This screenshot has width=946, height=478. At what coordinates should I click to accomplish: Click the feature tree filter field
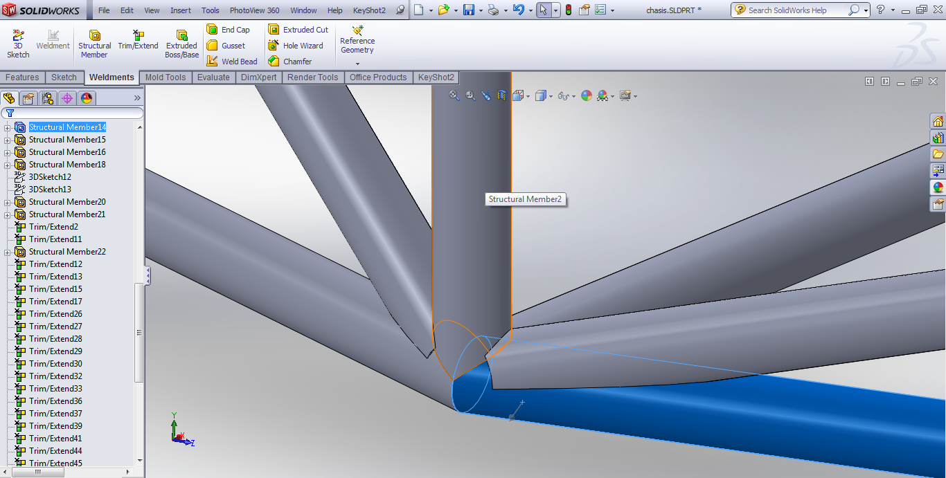click(x=72, y=113)
